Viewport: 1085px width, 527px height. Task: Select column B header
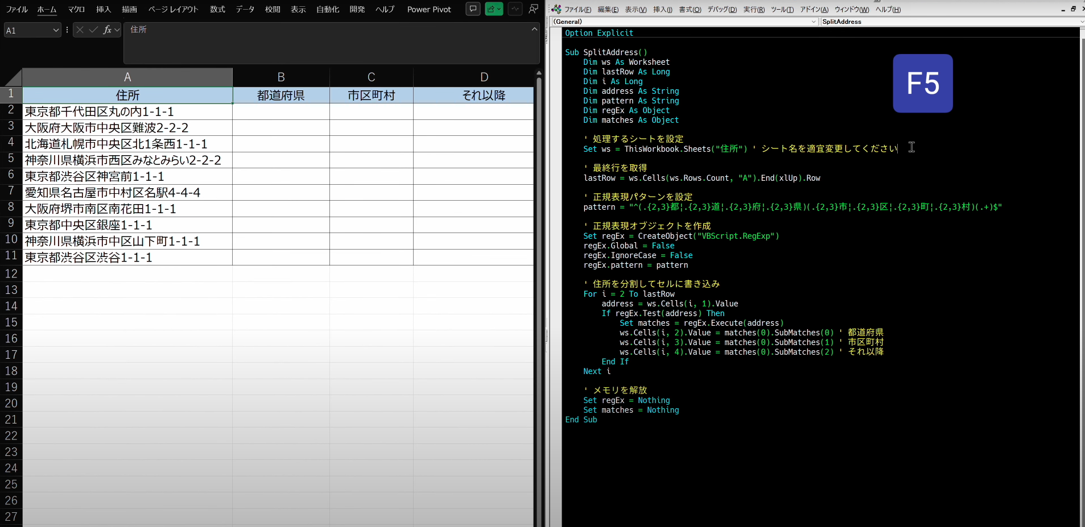pyautogui.click(x=281, y=77)
